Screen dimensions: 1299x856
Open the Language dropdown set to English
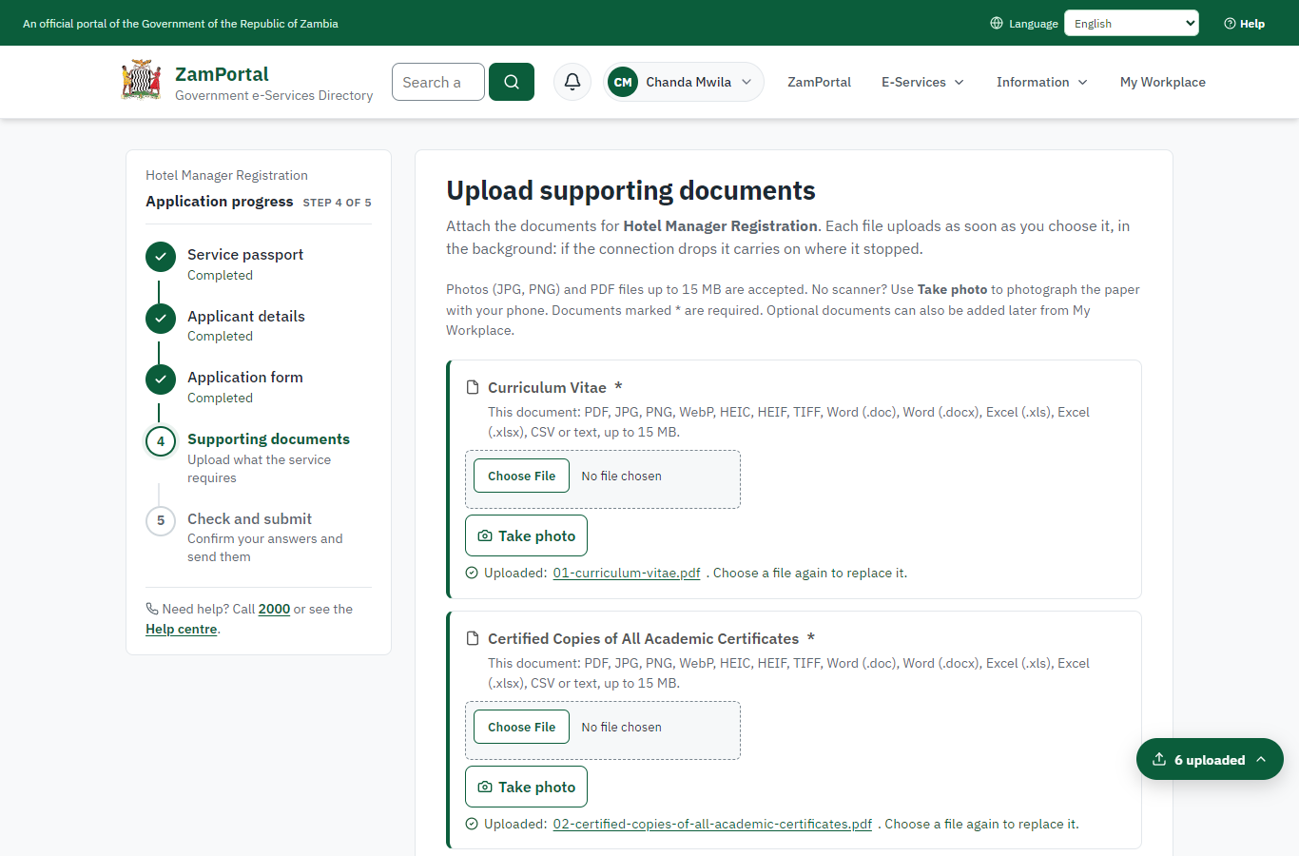pyautogui.click(x=1132, y=23)
